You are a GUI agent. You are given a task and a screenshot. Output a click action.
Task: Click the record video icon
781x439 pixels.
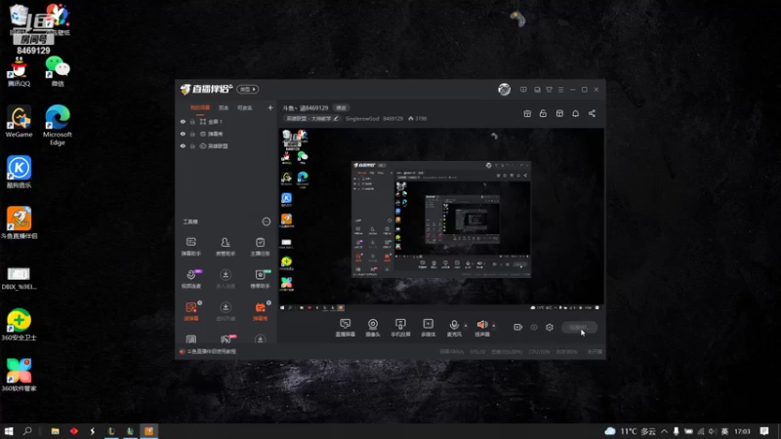tap(518, 328)
